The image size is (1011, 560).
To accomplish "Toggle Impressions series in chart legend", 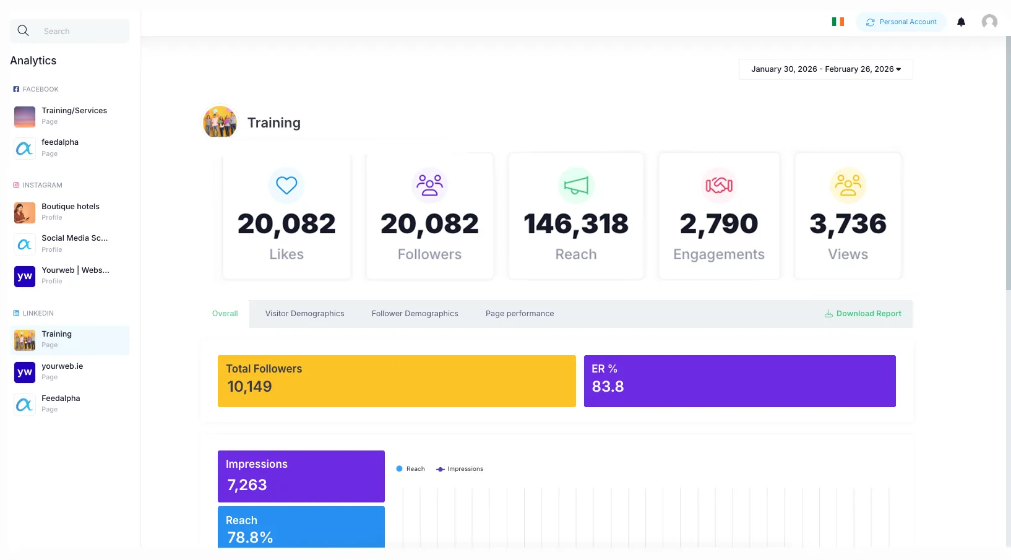I will (x=460, y=469).
